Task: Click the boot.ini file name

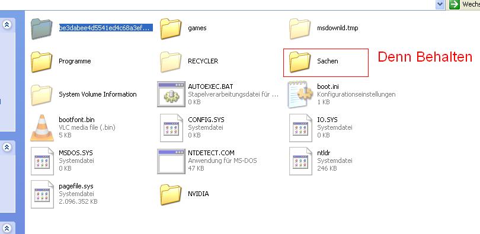Action: tap(328, 86)
